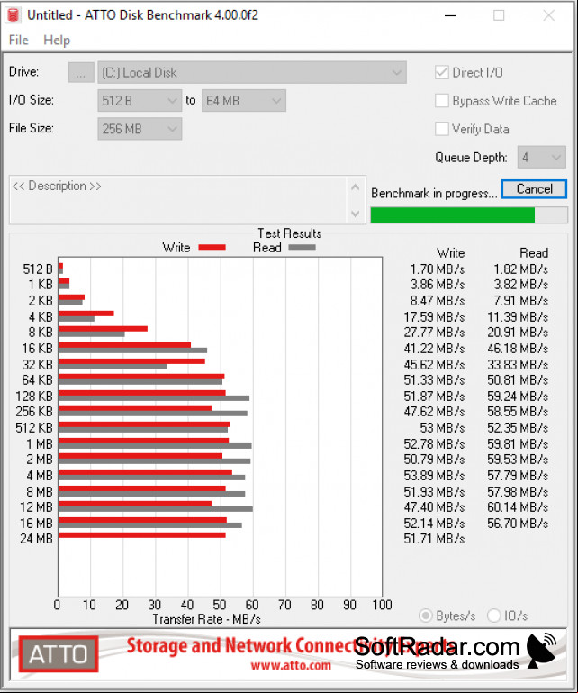Click the SoftRadar satellite dish icon
This screenshot has height=693, width=578.
pos(541,651)
